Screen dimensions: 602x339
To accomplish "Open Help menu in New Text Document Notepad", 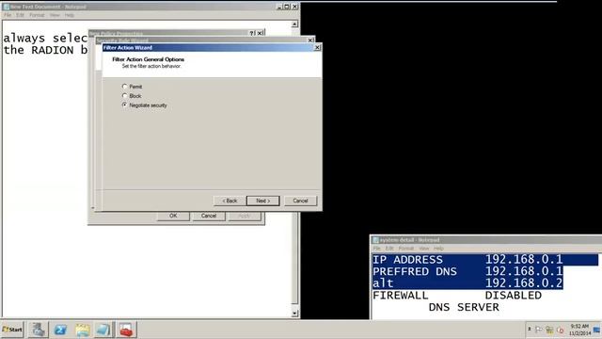I will (69, 15).
